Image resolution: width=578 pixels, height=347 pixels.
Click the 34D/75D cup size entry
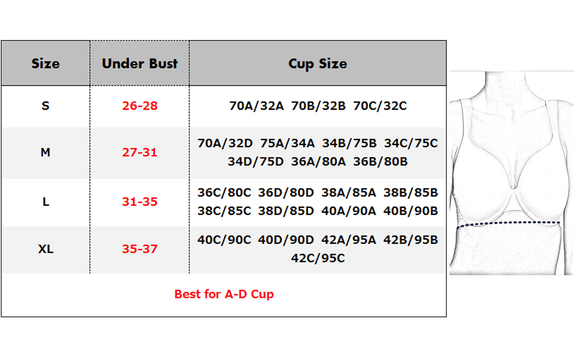256,162
